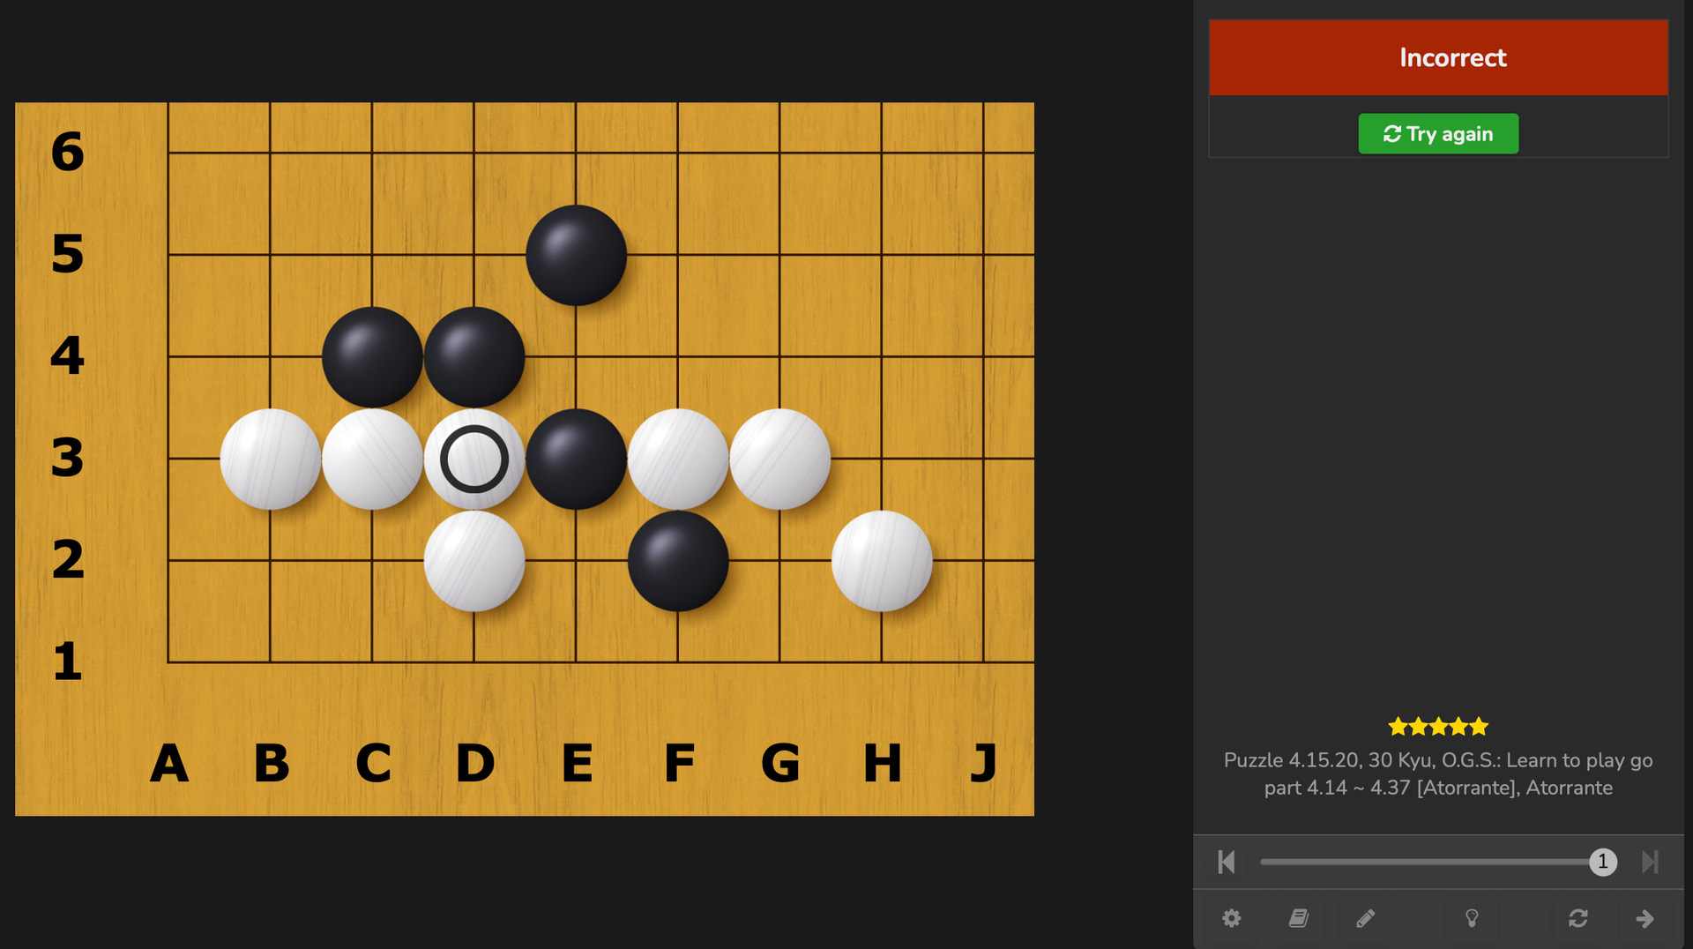Click the marked white stone at D3

click(474, 459)
